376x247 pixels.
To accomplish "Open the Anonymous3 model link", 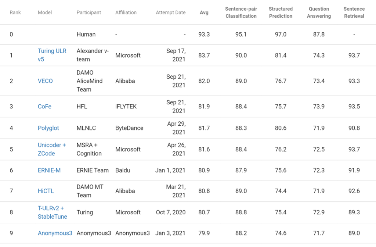I will (55, 233).
